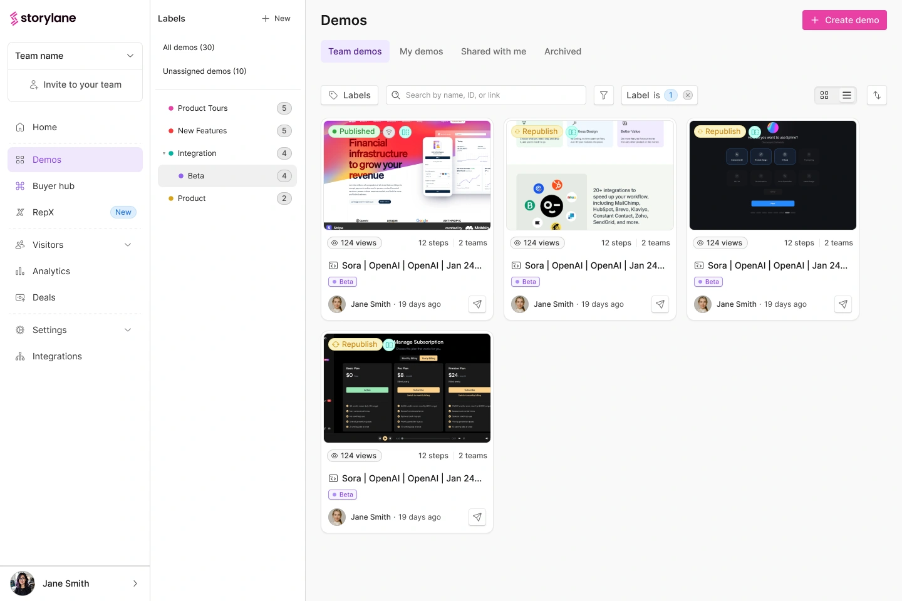The width and height of the screenshot is (902, 601).
Task: Click the filter funnel icon
Action: (x=604, y=95)
